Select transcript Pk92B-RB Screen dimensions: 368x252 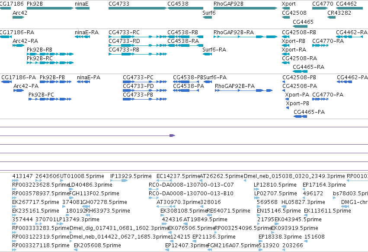(x=50, y=54)
